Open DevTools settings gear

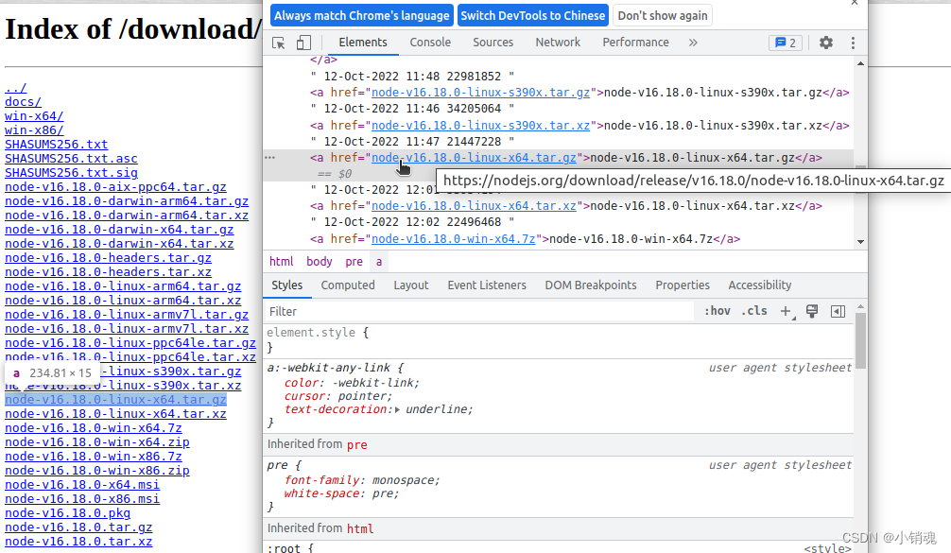[x=826, y=43]
